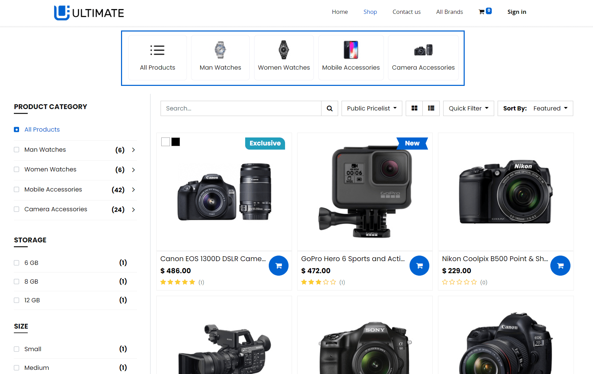The width and height of the screenshot is (593, 374).
Task: Open the GoPro Hero 6 product title
Action: coord(353,259)
